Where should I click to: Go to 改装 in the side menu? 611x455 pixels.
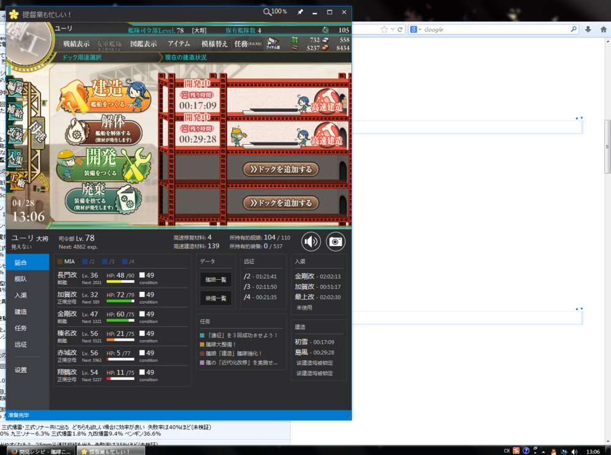tap(16, 134)
